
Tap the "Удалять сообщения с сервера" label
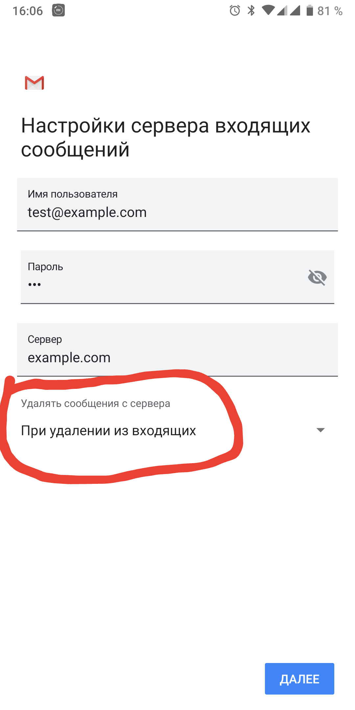[96, 403]
